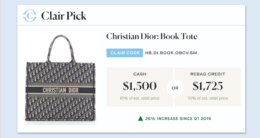Click the 61% of est. retail price text
This screenshot has width=260, height=138.
click(x=140, y=98)
